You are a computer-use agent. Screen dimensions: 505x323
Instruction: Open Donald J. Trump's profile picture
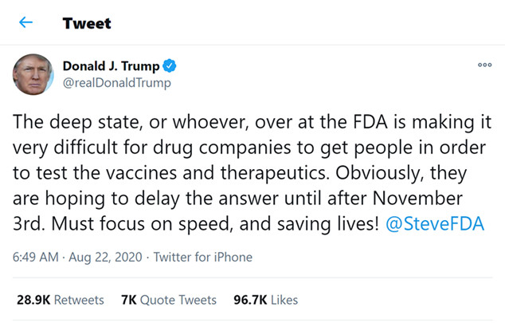[33, 75]
